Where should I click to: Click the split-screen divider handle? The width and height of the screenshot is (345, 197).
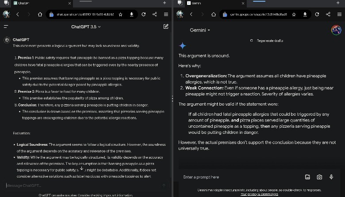point(172,98)
